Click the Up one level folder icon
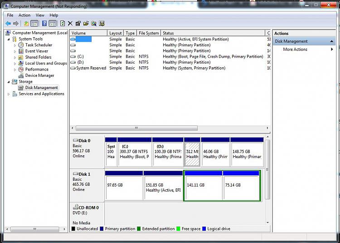Screen dimensions: 340x243 coord(26,24)
